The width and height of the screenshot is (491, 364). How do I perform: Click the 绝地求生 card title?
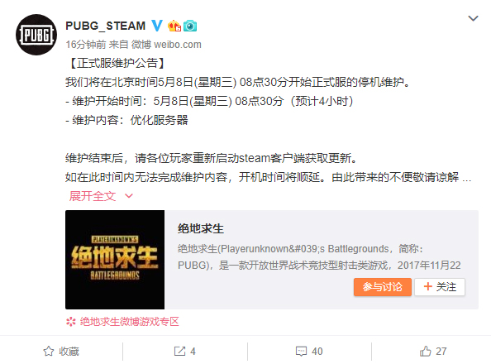click(201, 228)
